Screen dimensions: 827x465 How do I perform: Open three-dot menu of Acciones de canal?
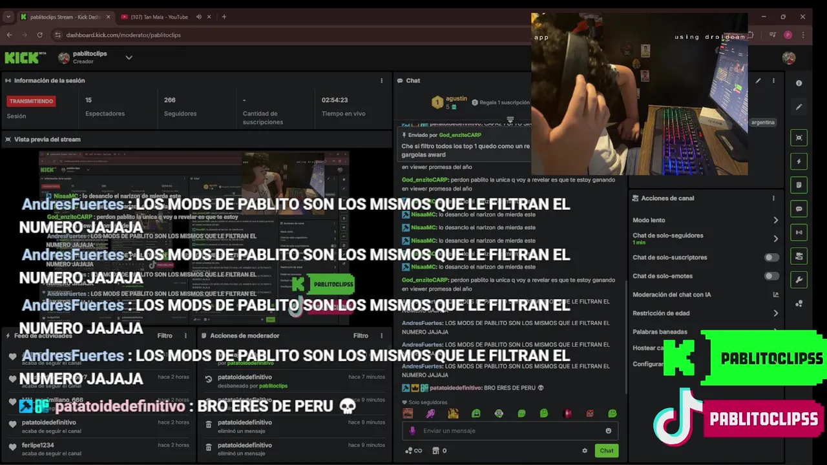pyautogui.click(x=773, y=198)
